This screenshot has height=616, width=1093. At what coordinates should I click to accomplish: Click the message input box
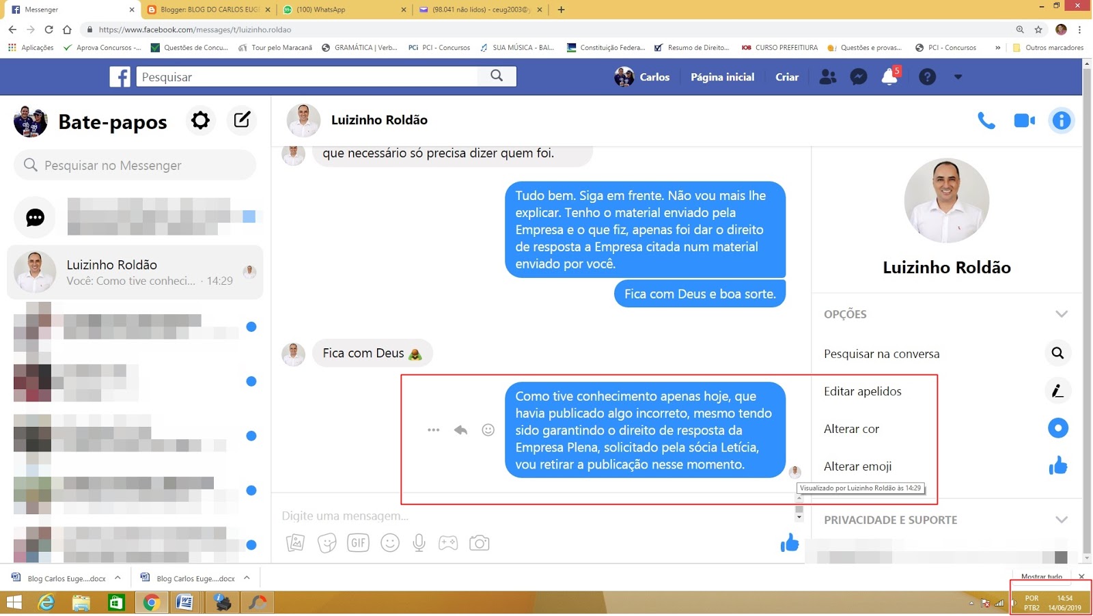[x=536, y=516]
